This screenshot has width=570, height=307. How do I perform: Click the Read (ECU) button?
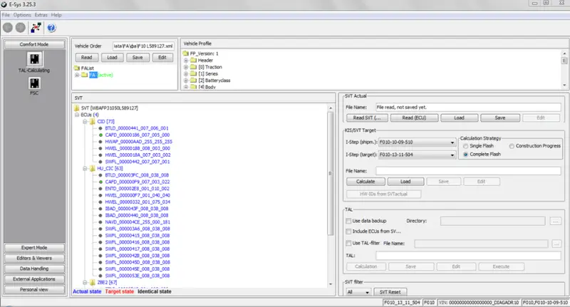coord(414,118)
